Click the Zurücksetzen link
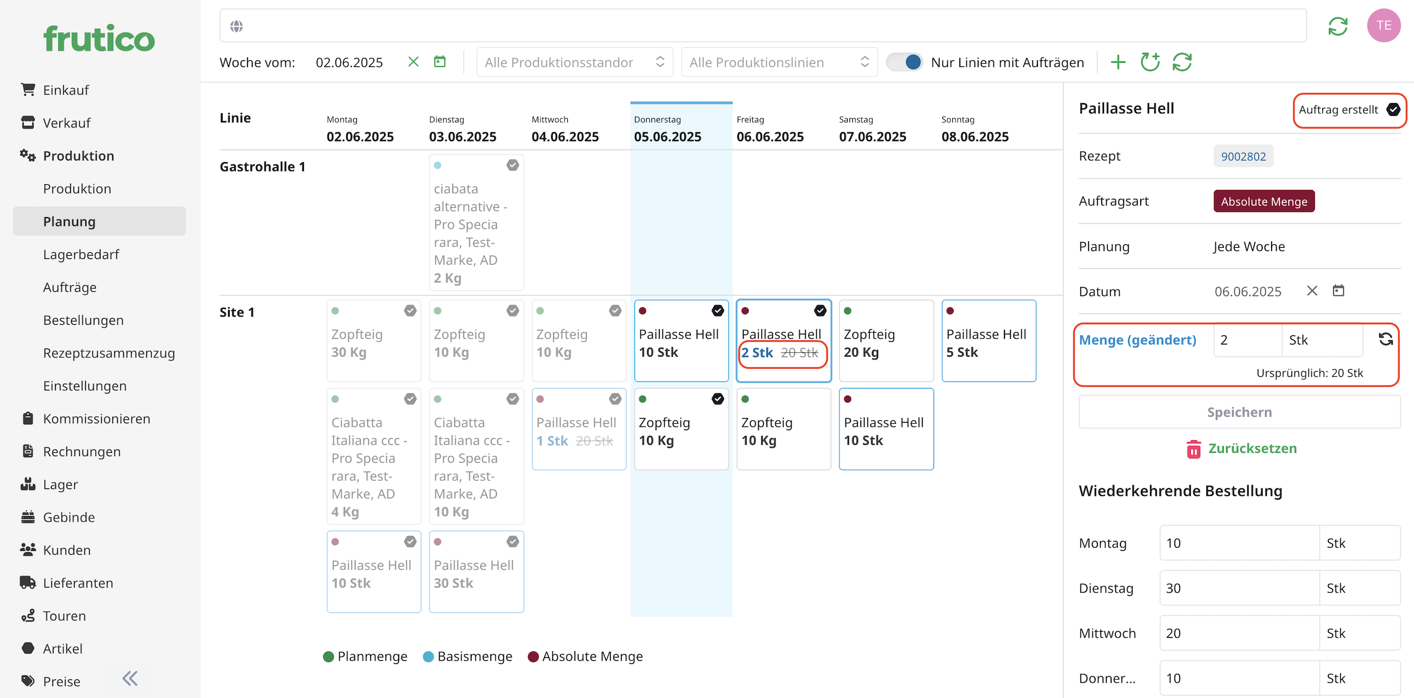Viewport: 1414px width, 698px height. pos(1252,448)
